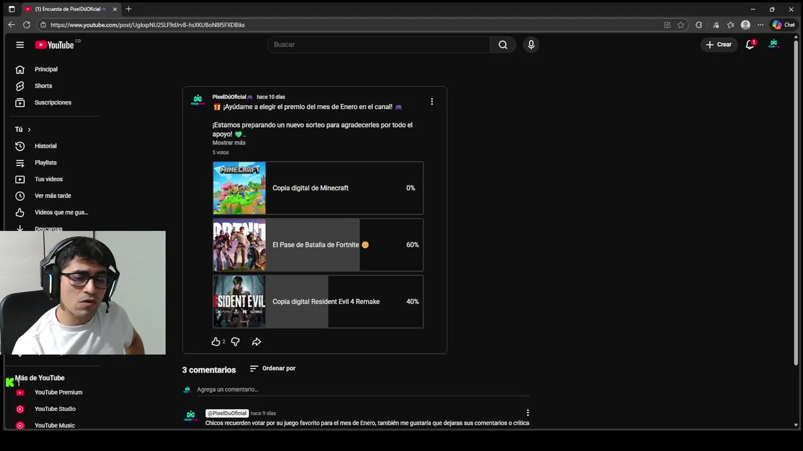This screenshot has width=803, height=451.
Task: Open Principal in the sidebar
Action: point(46,70)
